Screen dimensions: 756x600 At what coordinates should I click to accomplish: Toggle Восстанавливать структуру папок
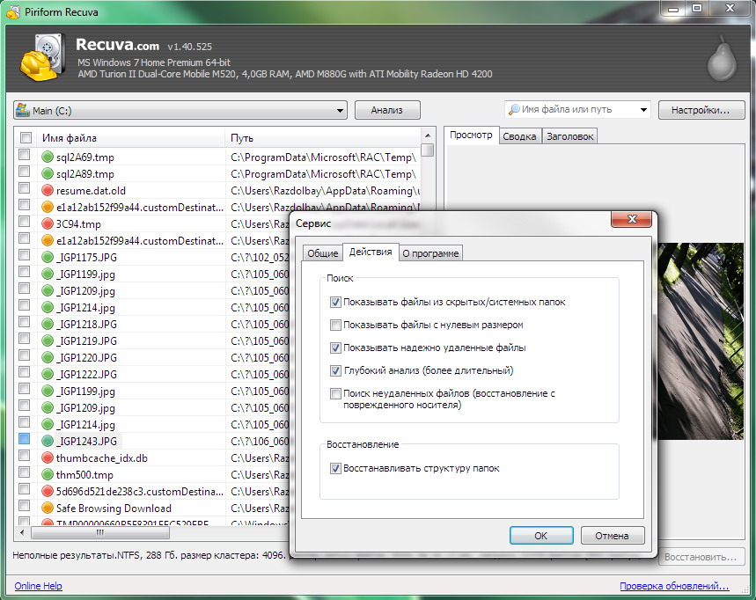click(x=335, y=468)
